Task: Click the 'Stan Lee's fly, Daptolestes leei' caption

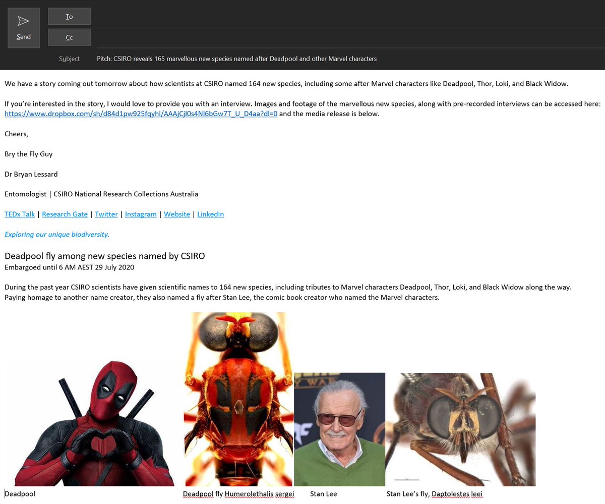Action: (435, 494)
